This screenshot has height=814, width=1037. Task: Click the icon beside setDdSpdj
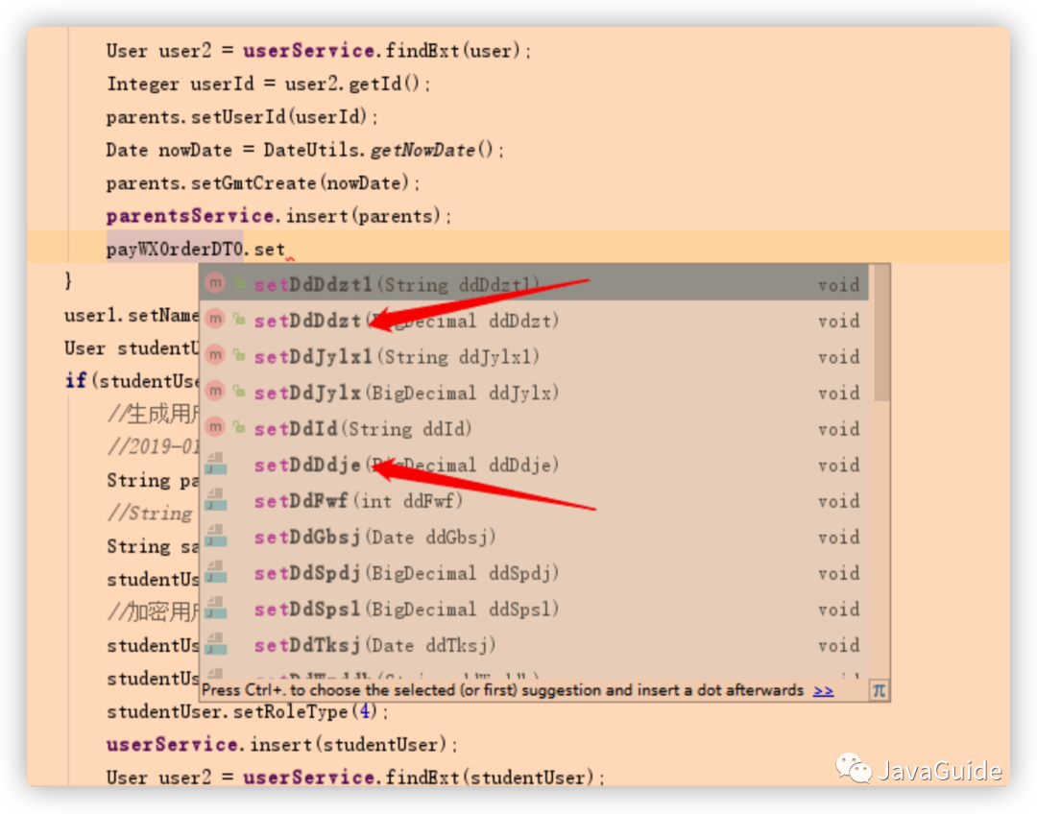216,572
